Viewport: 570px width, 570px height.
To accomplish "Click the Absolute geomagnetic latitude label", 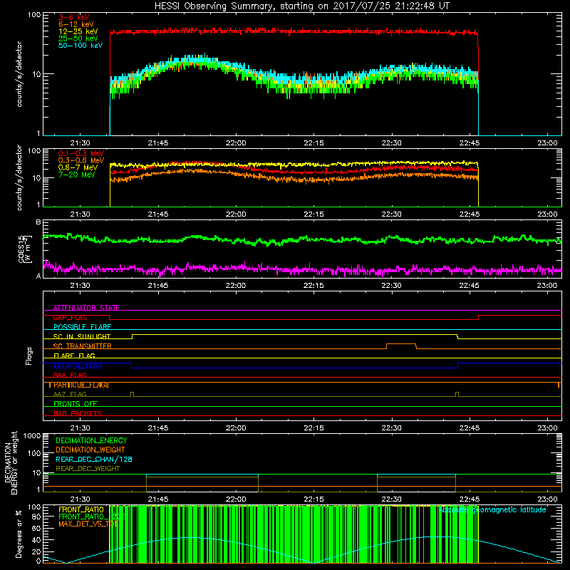I will point(492,509).
